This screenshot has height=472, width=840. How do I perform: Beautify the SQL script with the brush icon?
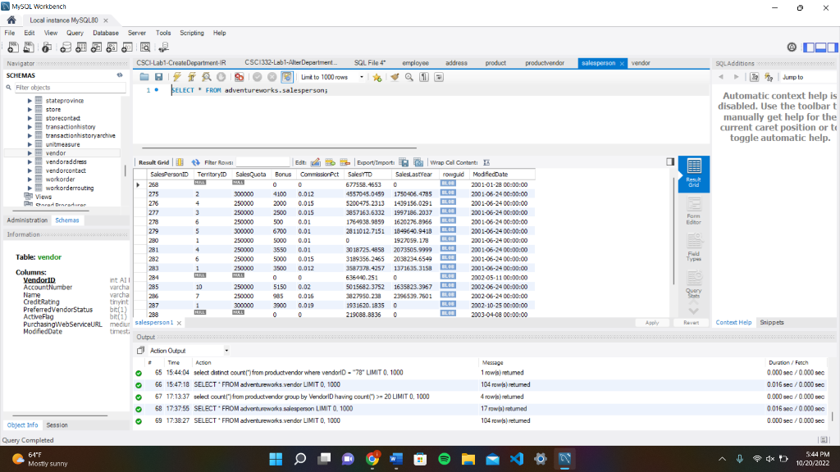pyautogui.click(x=396, y=78)
